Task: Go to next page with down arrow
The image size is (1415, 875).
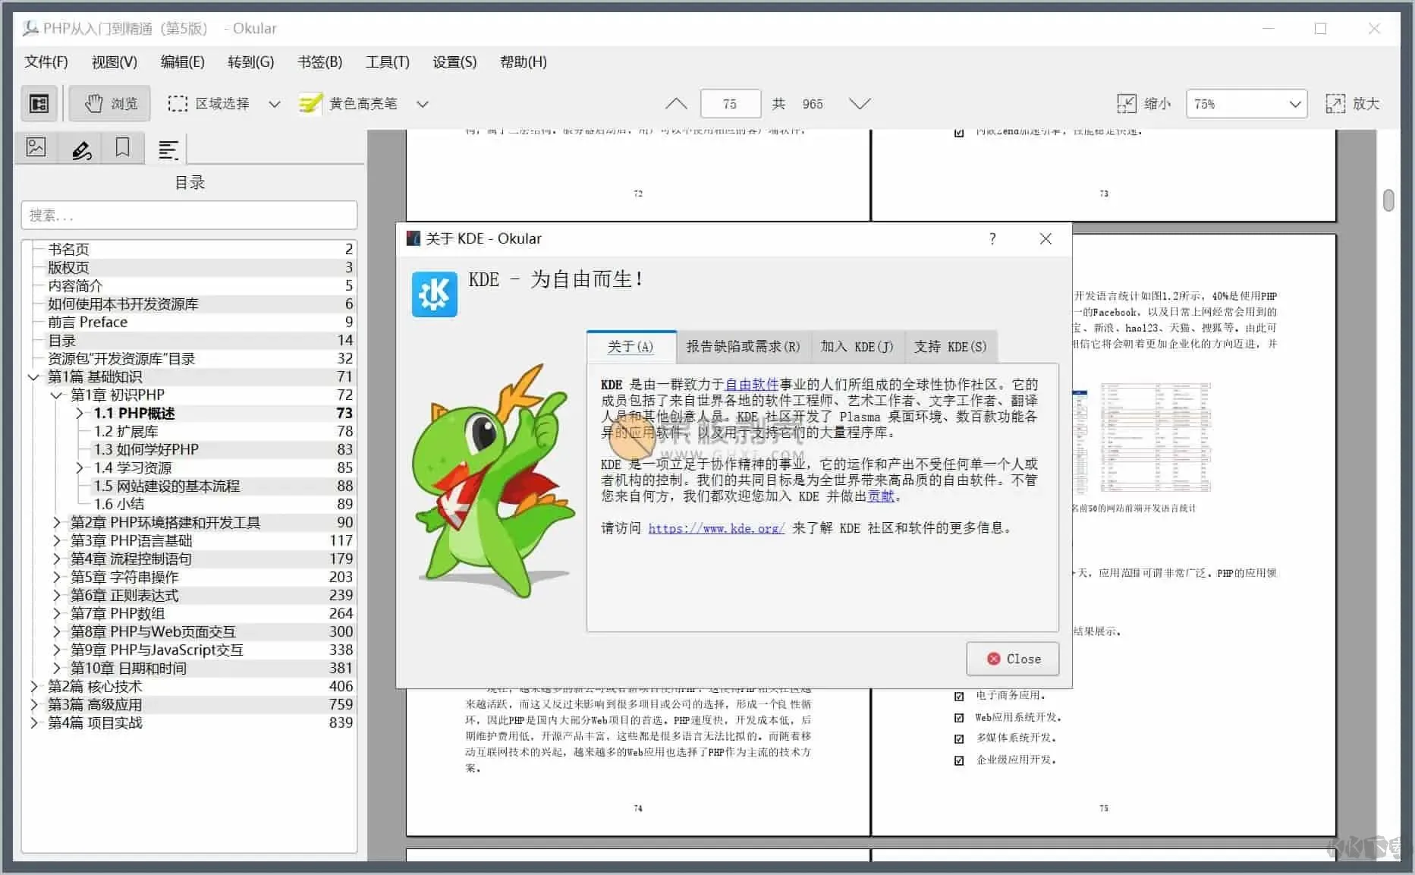Action: (x=860, y=103)
